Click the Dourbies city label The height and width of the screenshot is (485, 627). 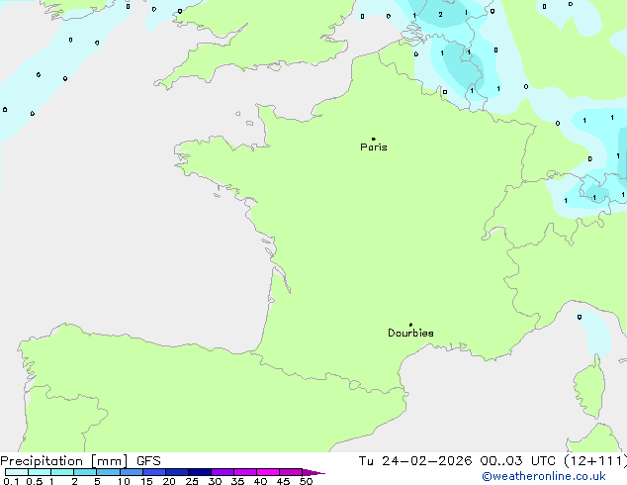coord(410,333)
